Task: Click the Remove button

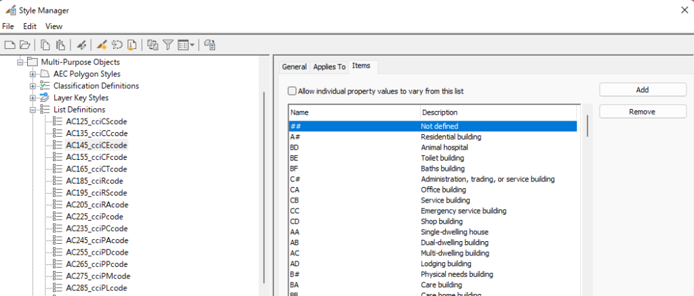Action: coord(642,112)
